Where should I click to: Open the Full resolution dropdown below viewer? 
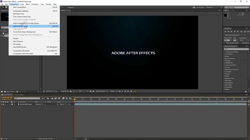pyautogui.click(x=83, y=91)
